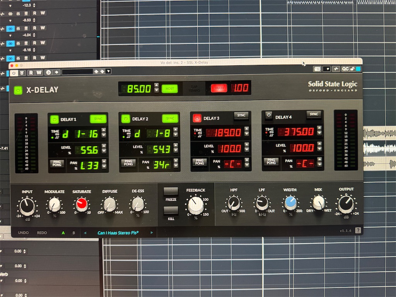Disable the Delay 3 red power icon

tap(197, 118)
